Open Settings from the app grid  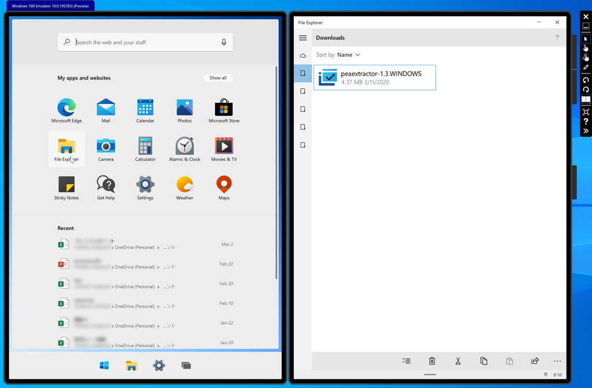145,188
